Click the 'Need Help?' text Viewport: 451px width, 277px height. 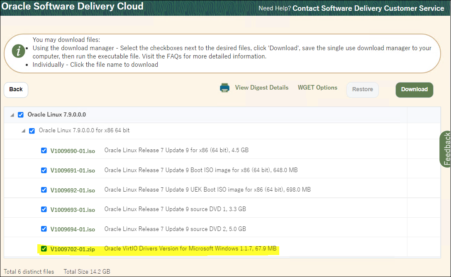click(x=275, y=8)
